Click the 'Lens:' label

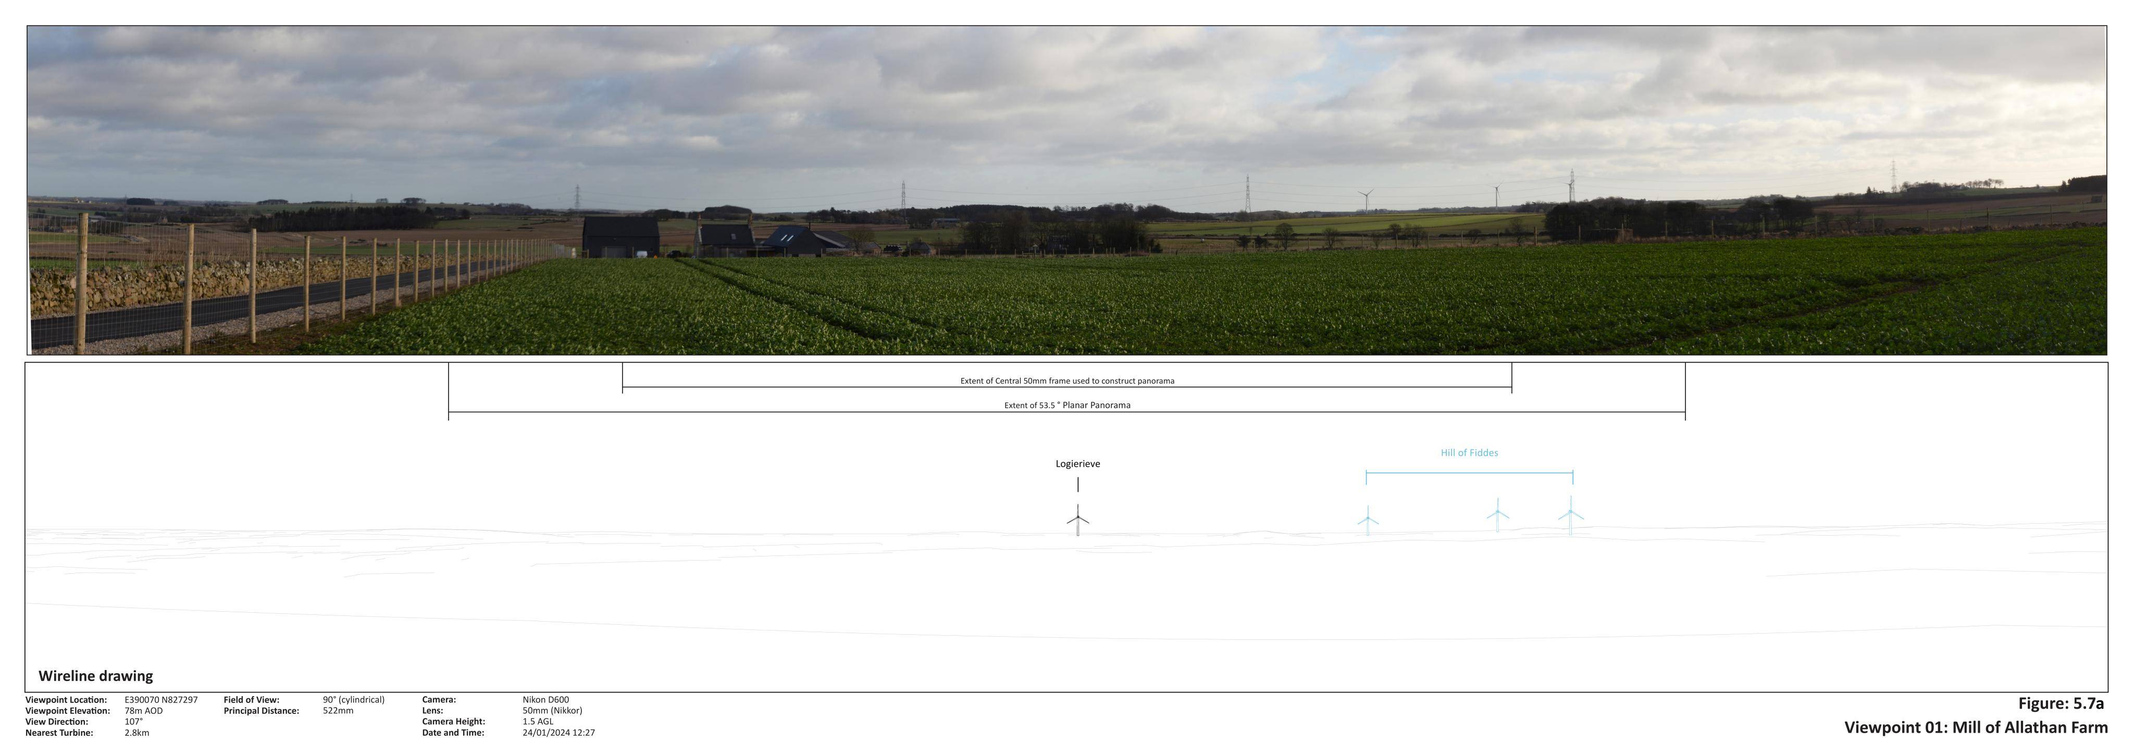coord(432,711)
